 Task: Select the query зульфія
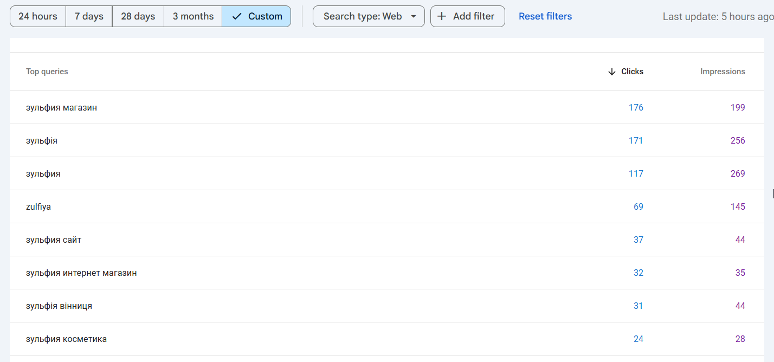pos(42,140)
